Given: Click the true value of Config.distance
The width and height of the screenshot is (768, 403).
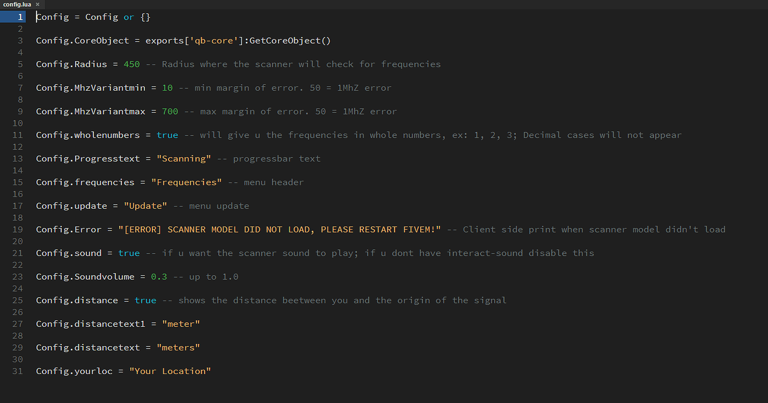Looking at the screenshot, I should pos(145,300).
